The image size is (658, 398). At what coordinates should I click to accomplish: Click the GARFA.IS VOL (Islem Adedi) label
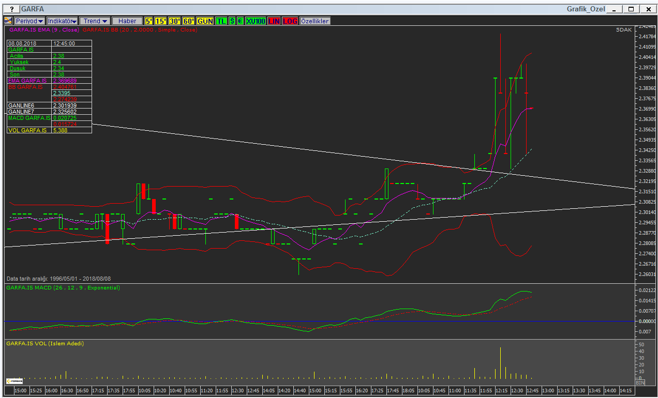[45, 343]
